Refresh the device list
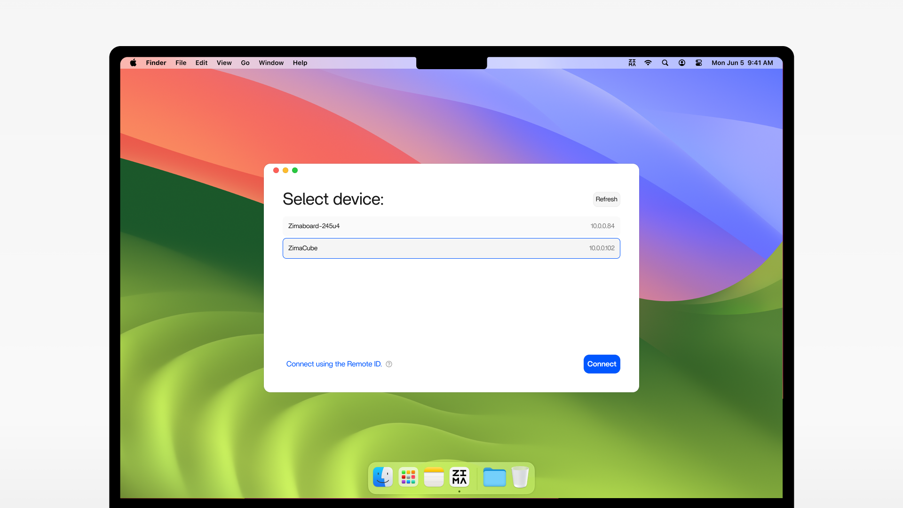903x508 pixels. click(x=606, y=199)
